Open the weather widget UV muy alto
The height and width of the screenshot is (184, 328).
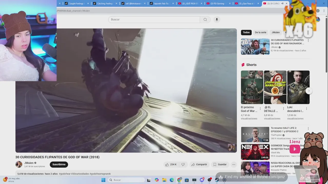pyautogui.click(x=12, y=180)
